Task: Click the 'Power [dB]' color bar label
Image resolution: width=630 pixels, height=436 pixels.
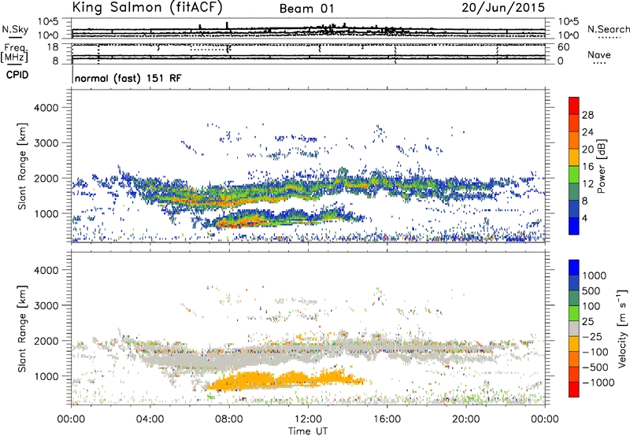Action: pyautogui.click(x=601, y=166)
